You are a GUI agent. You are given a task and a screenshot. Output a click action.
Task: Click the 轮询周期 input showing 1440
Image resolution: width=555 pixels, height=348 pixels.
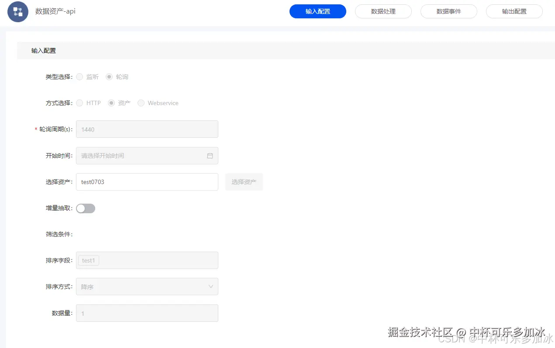(147, 129)
